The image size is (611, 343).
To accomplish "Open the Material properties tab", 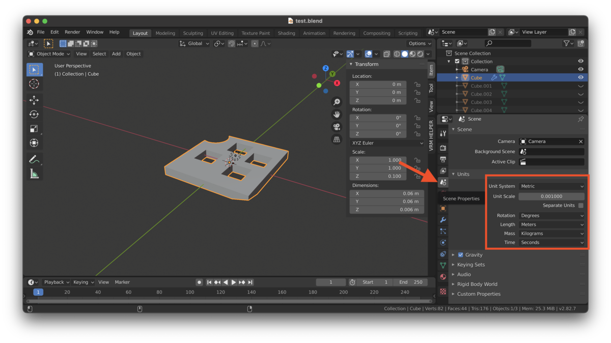I will [x=443, y=277].
